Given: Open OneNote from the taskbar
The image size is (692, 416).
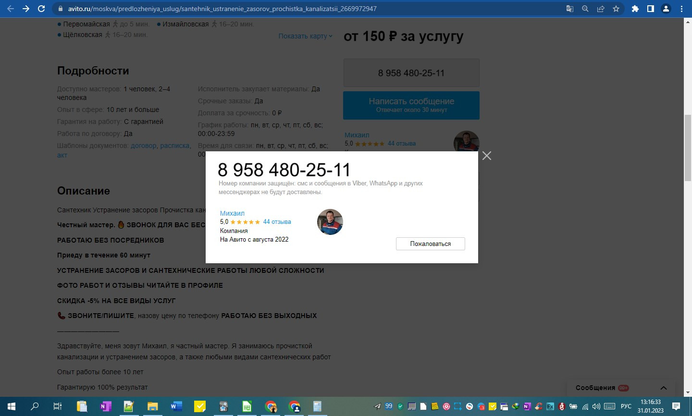Looking at the screenshot, I should click(x=105, y=406).
